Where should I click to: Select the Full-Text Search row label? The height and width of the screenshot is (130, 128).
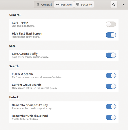point(22,74)
